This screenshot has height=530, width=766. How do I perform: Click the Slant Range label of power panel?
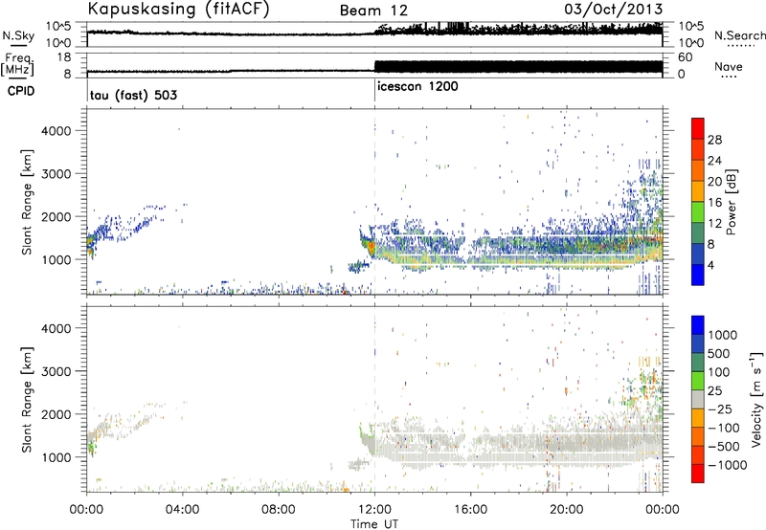click(27, 202)
